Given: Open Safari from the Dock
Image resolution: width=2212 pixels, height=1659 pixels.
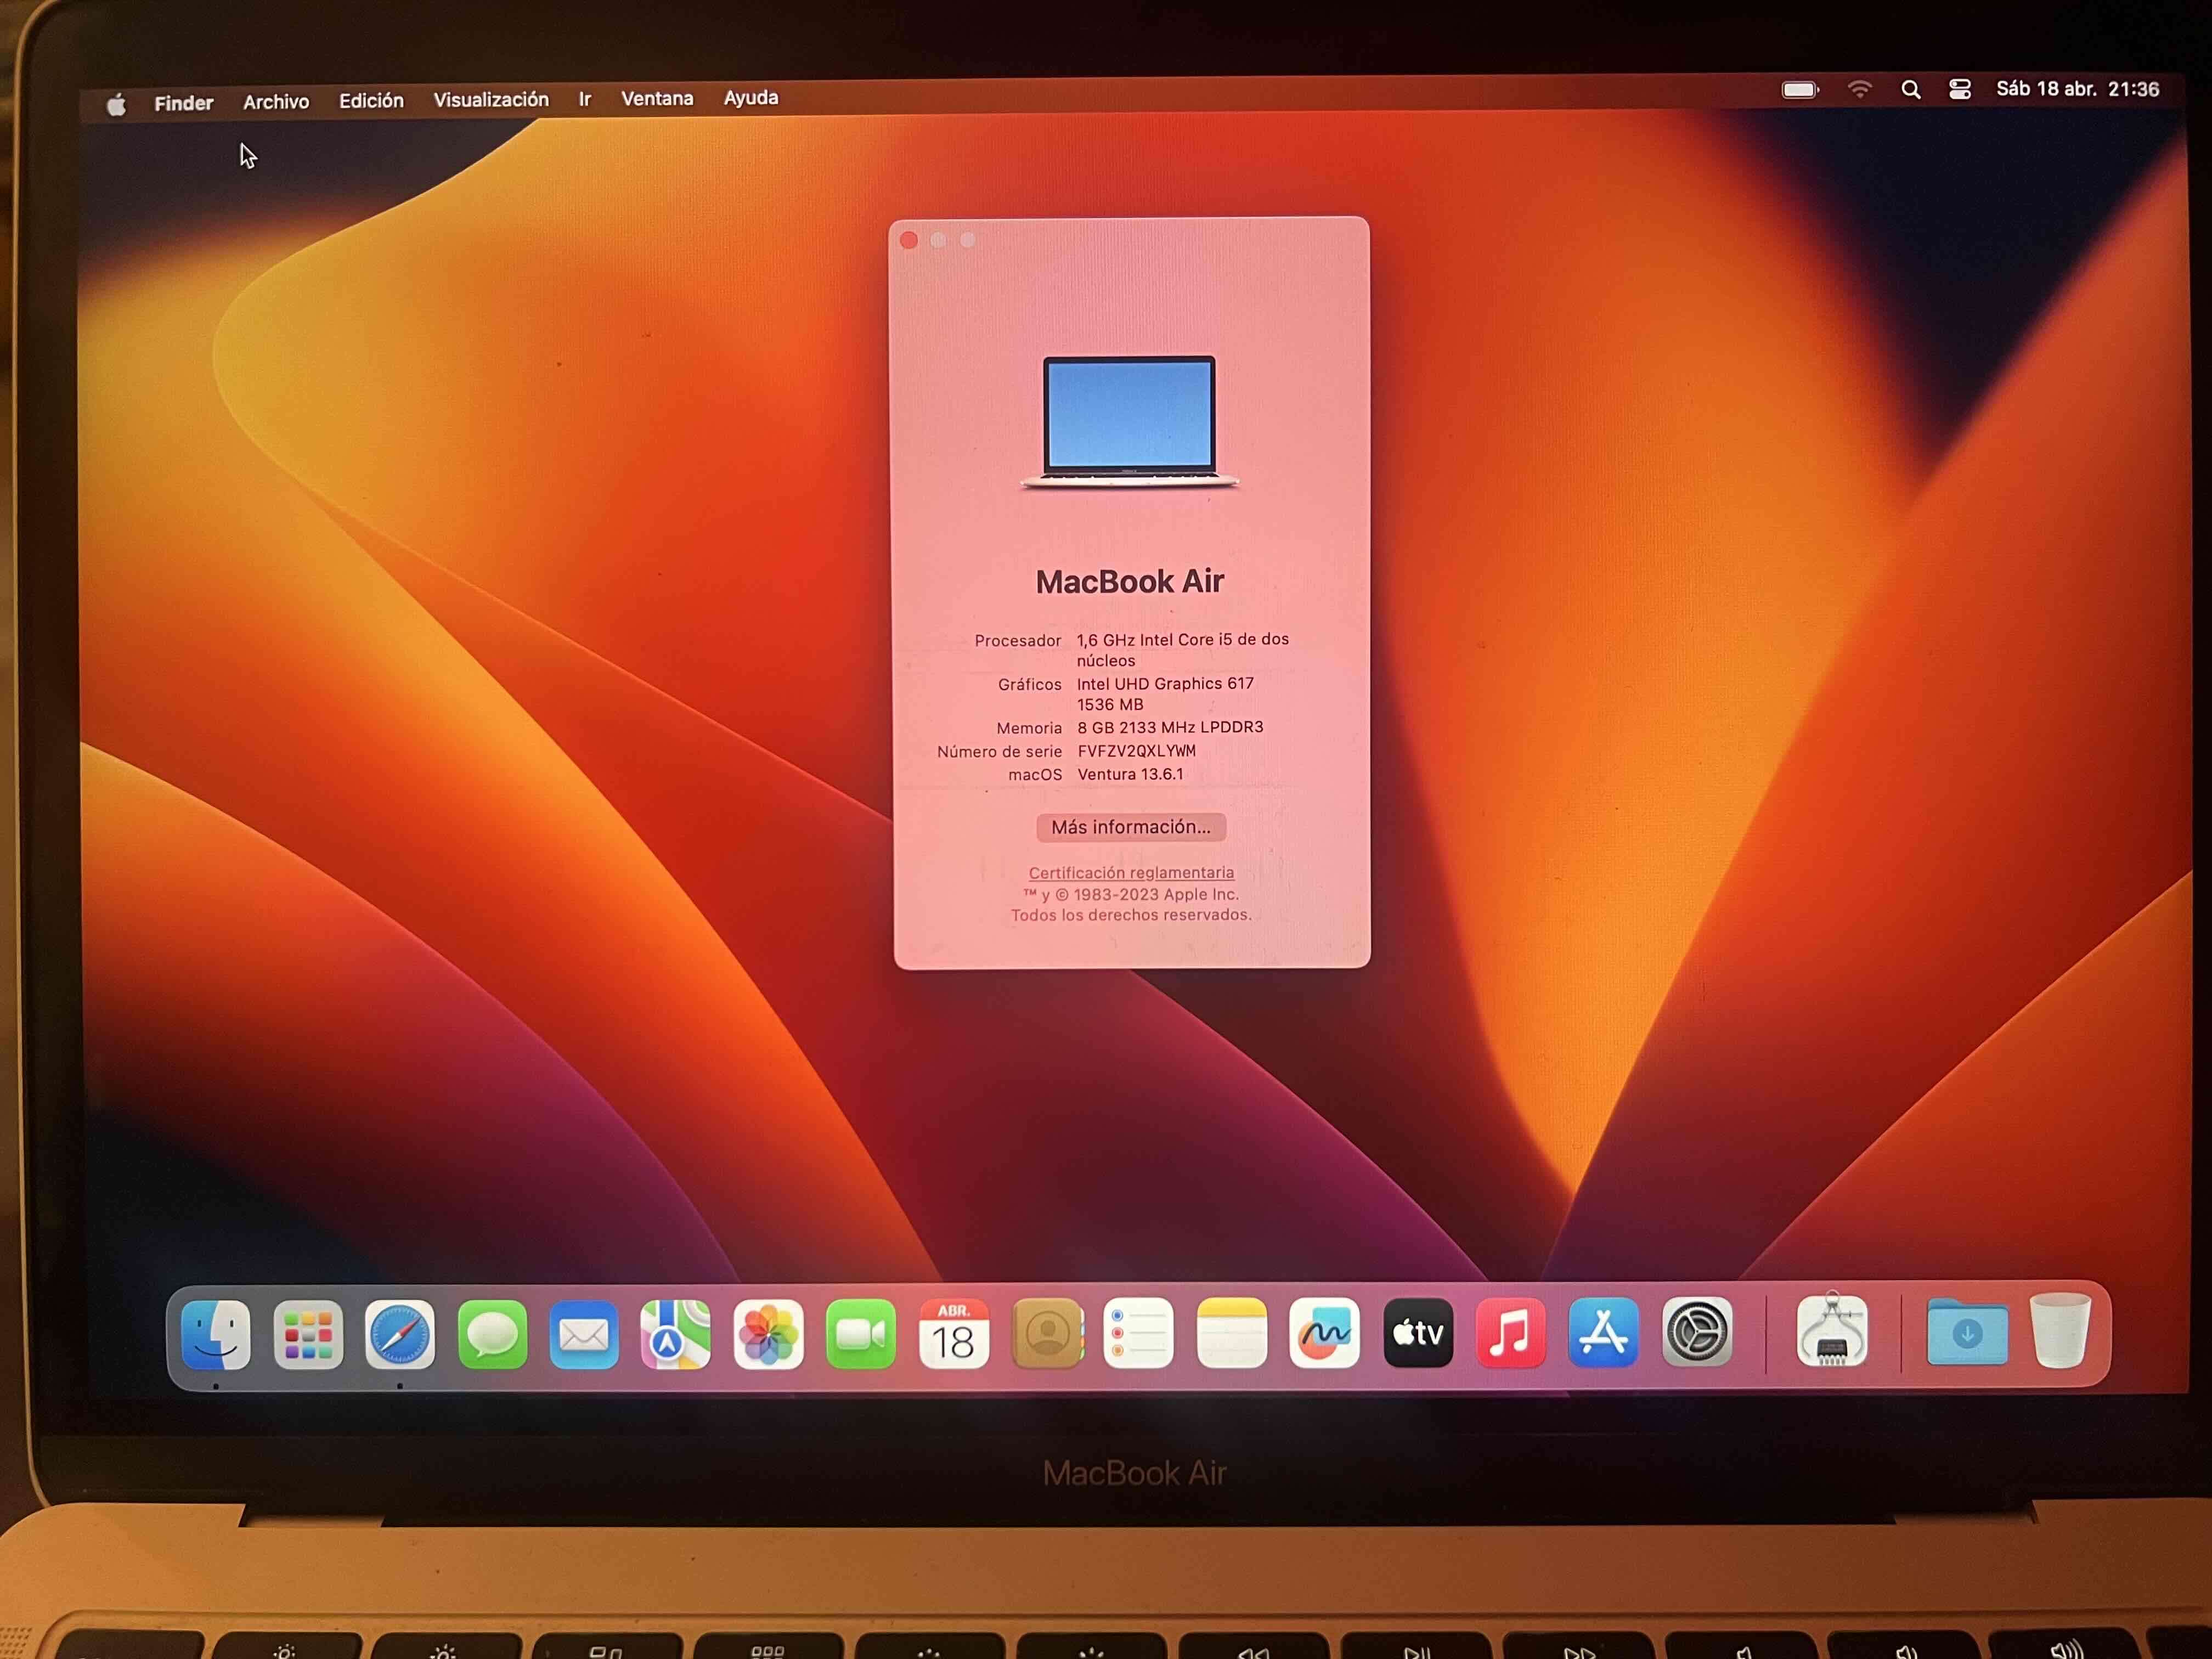Looking at the screenshot, I should pos(399,1332).
